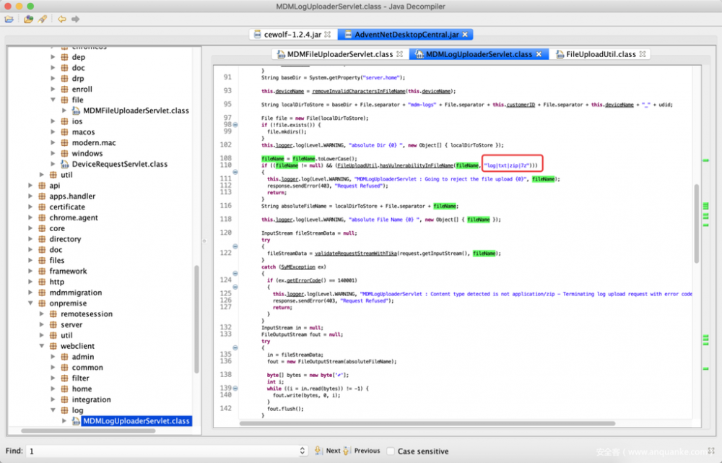Select the Open Type toolbar icon
Screen dimensions: 722x463
(29, 19)
